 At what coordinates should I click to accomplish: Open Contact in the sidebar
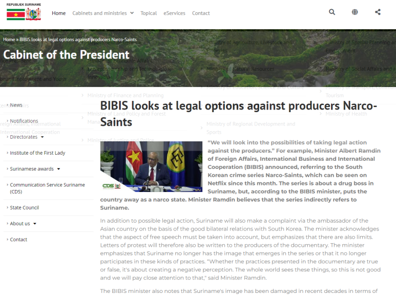18,240
